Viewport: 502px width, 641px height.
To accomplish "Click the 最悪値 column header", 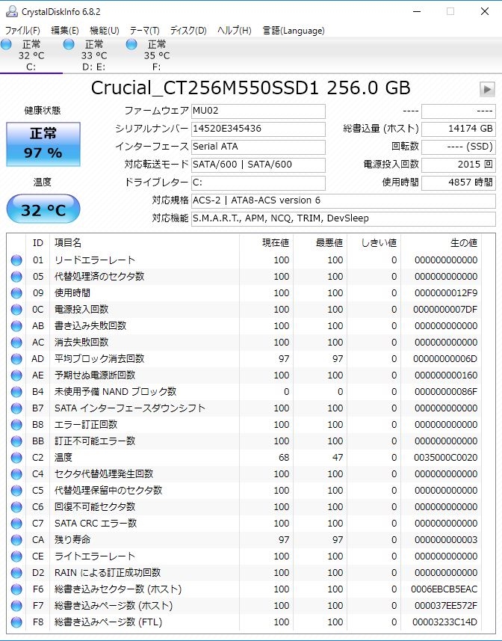I will point(320,243).
